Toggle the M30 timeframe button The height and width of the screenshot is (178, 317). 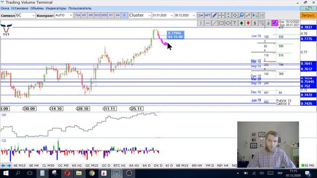pos(104,15)
